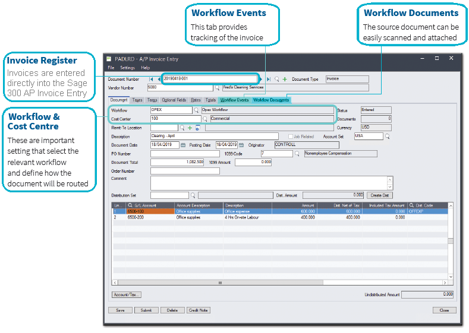
Task: Click the green plus new document icon
Action: 285,79
